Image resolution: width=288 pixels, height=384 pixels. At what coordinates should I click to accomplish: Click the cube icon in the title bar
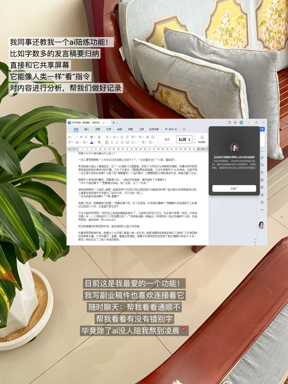pyautogui.click(x=235, y=123)
